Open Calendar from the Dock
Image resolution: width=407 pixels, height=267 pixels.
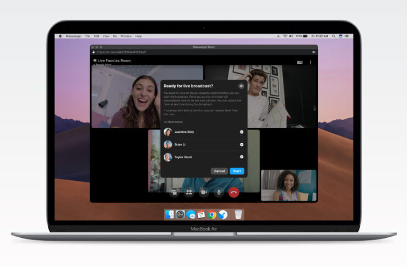[201, 215]
